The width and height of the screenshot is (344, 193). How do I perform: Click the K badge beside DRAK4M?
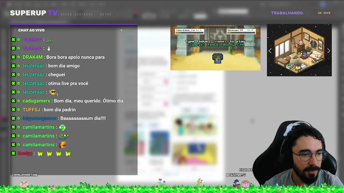tap(14, 57)
